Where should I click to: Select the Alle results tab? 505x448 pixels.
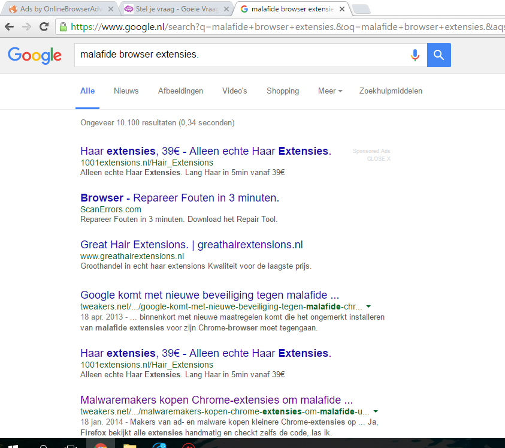pos(87,91)
